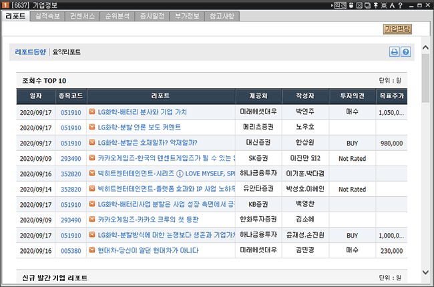Screen dimensions: 434x287
Task: Click provider 메리츠증권 cell
Action: click(x=258, y=127)
